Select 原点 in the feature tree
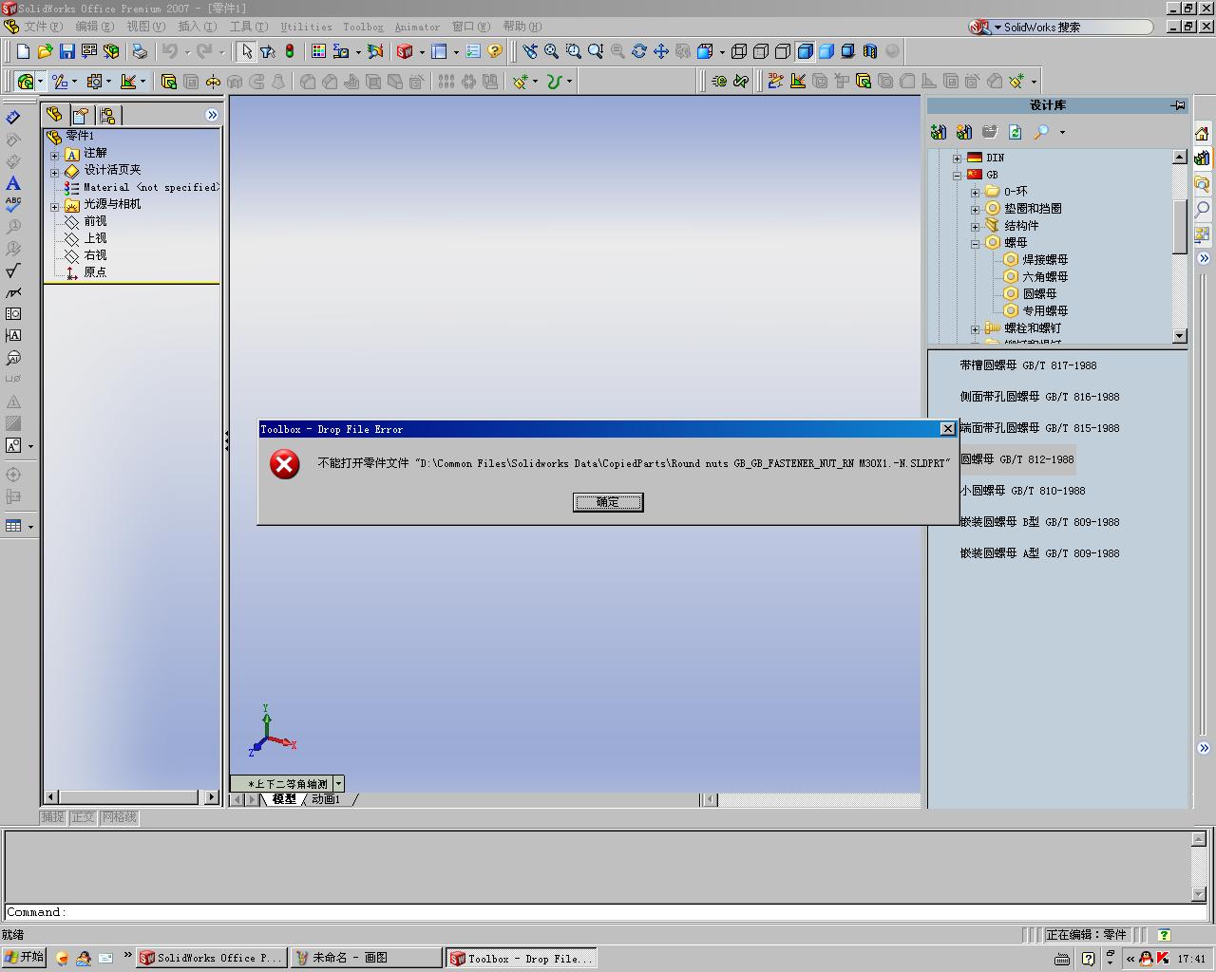This screenshot has width=1216, height=972. 95,272
